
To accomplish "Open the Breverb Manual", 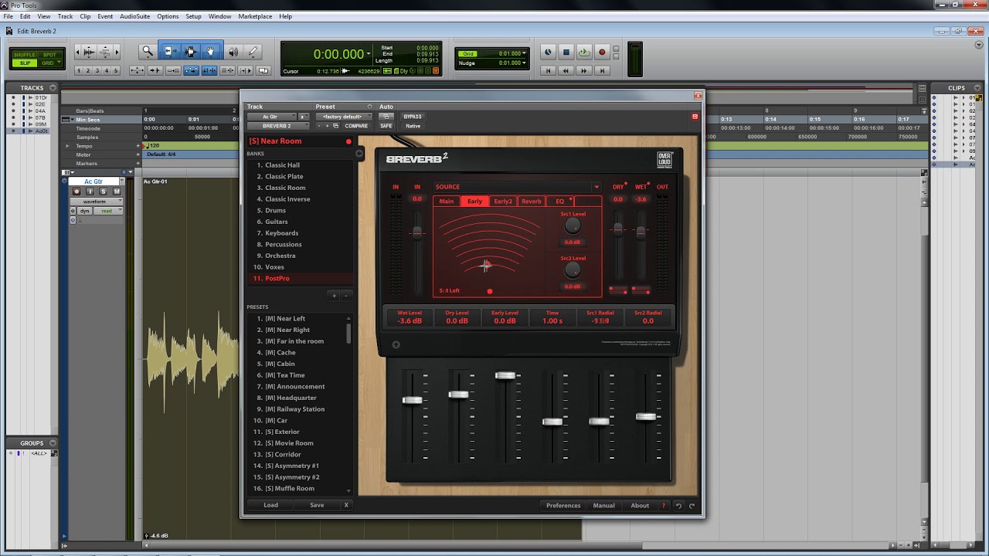I will 603,506.
